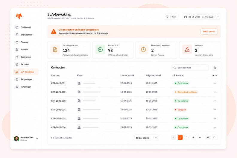Viewport: 237px width, 158px height.
Task: Click building icon in CTR-2025-006 row
Action: click(x=79, y=127)
